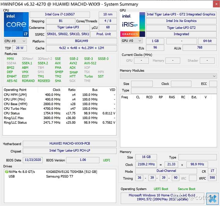
Task: Click the SSE4.2 feature label
Action: point(43,63)
